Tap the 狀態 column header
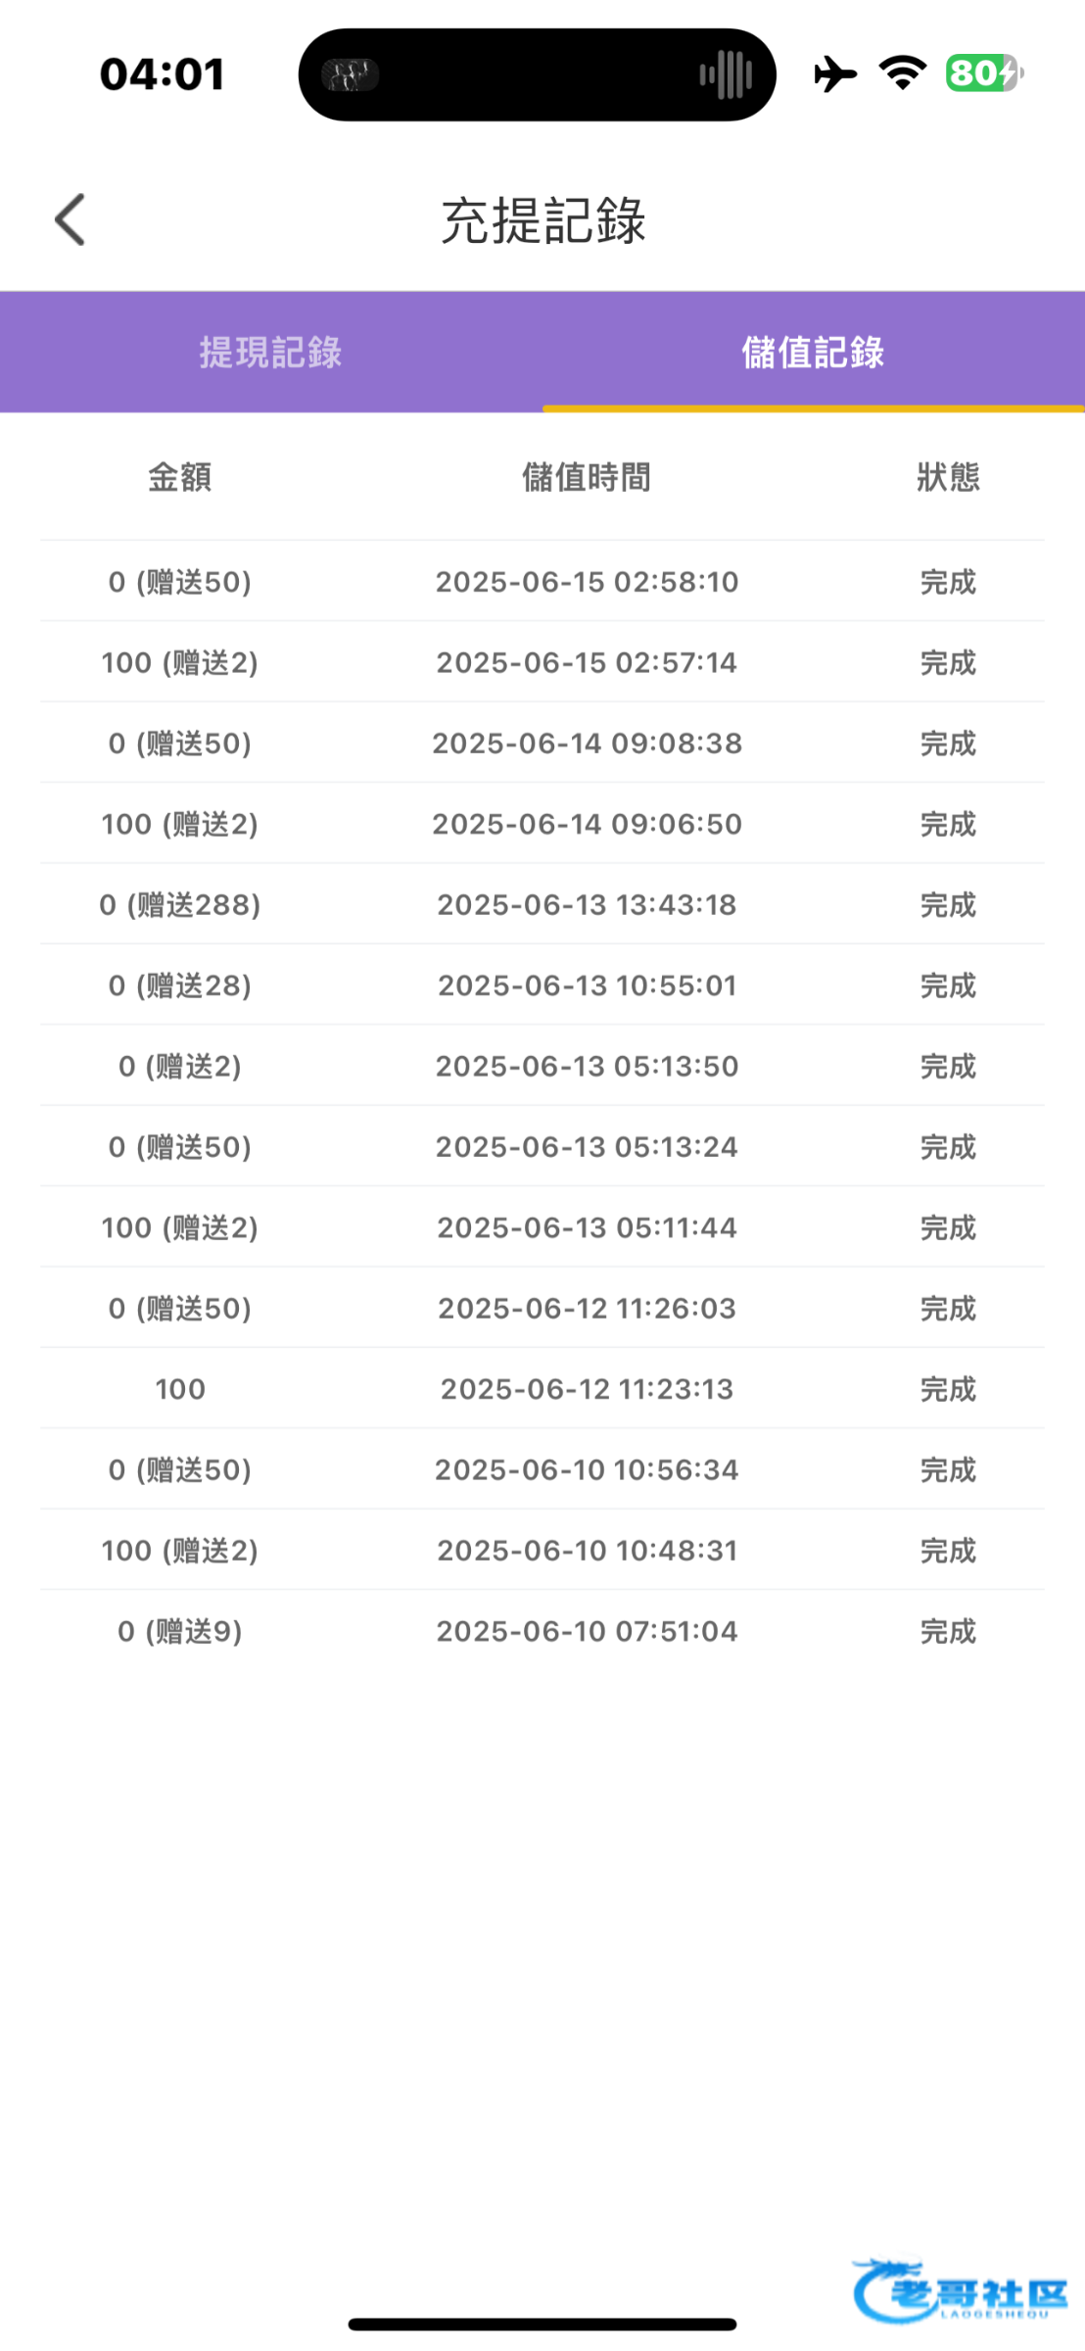This screenshot has width=1085, height=2351. (948, 478)
